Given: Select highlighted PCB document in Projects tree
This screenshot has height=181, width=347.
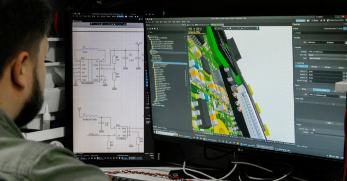Looking at the screenshot, I should [x=170, y=63].
